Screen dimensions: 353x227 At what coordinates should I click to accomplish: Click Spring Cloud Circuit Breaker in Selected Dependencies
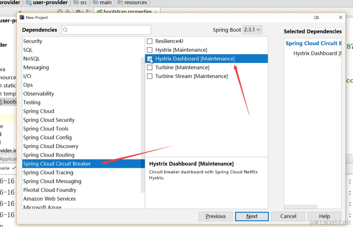coord(313,44)
